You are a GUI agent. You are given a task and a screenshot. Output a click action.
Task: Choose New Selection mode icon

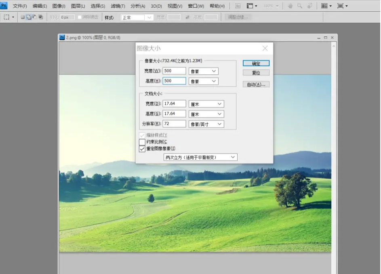point(23,17)
